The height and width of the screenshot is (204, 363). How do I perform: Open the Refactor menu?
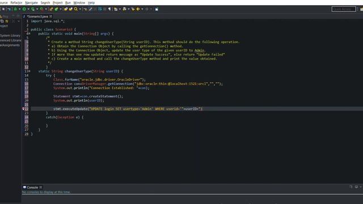pos(16,3)
